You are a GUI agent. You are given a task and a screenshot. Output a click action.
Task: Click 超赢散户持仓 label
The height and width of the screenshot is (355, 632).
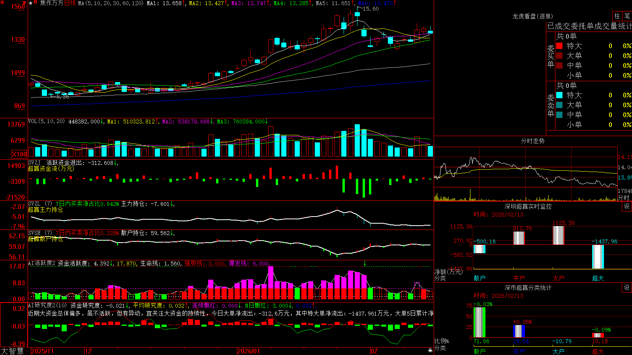click(45, 239)
